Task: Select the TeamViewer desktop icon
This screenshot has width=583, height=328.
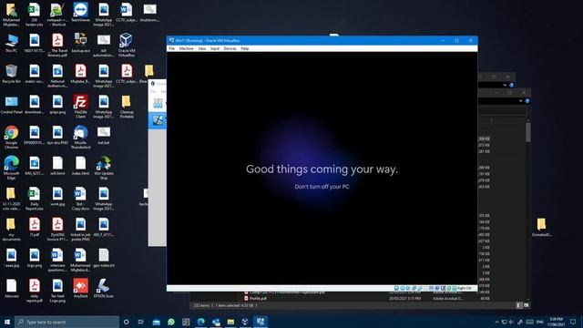Action: click(81, 12)
